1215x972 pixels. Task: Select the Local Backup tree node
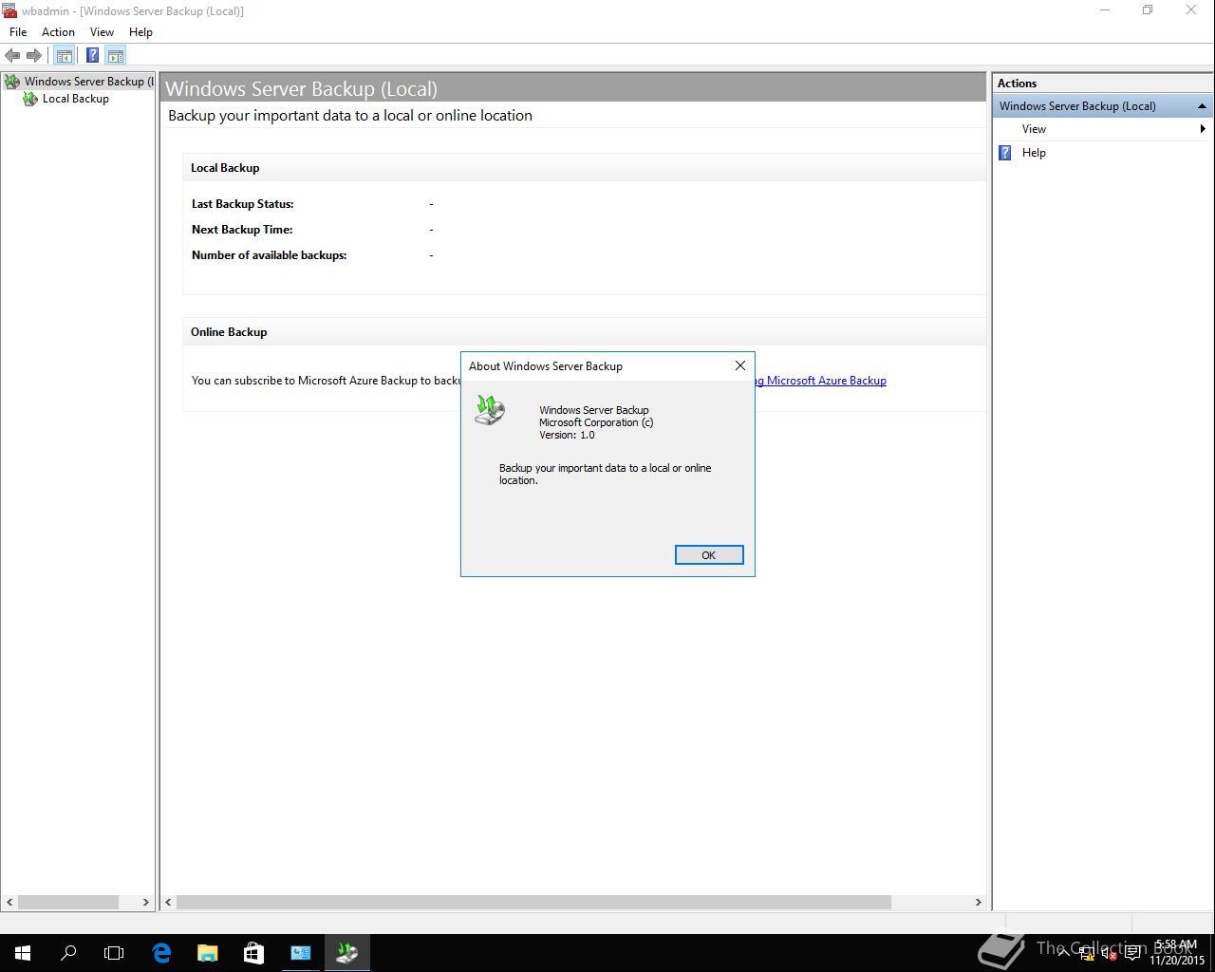(65, 99)
